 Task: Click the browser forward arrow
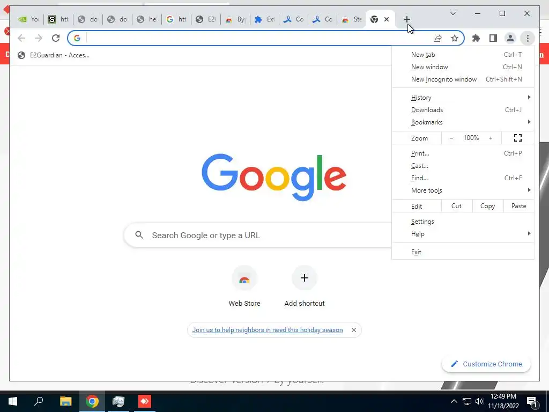(39, 38)
